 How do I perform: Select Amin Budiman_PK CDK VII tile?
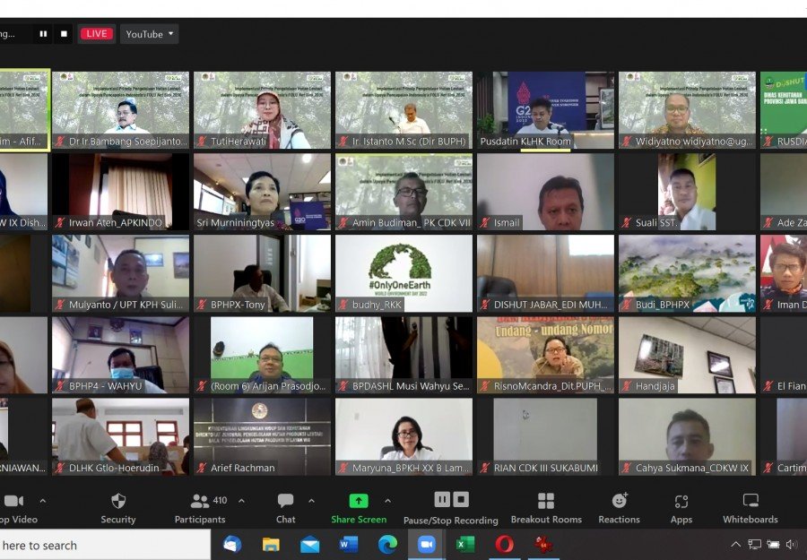point(404,192)
